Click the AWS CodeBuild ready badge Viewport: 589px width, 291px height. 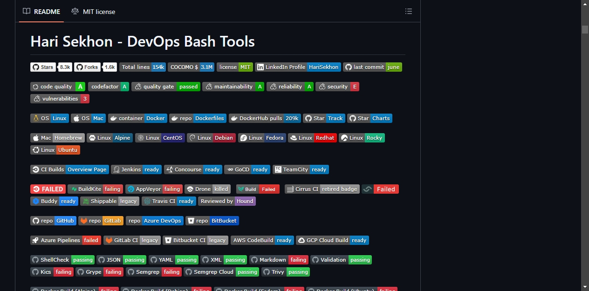[262, 240]
